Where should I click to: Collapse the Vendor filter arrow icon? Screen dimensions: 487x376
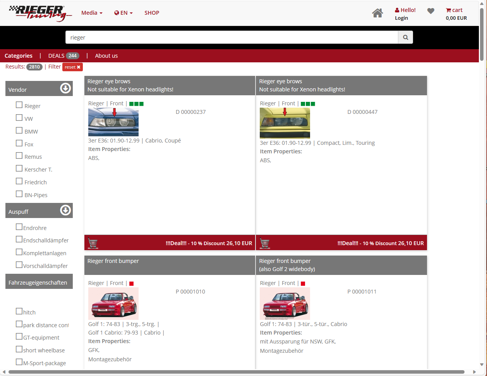coord(65,89)
